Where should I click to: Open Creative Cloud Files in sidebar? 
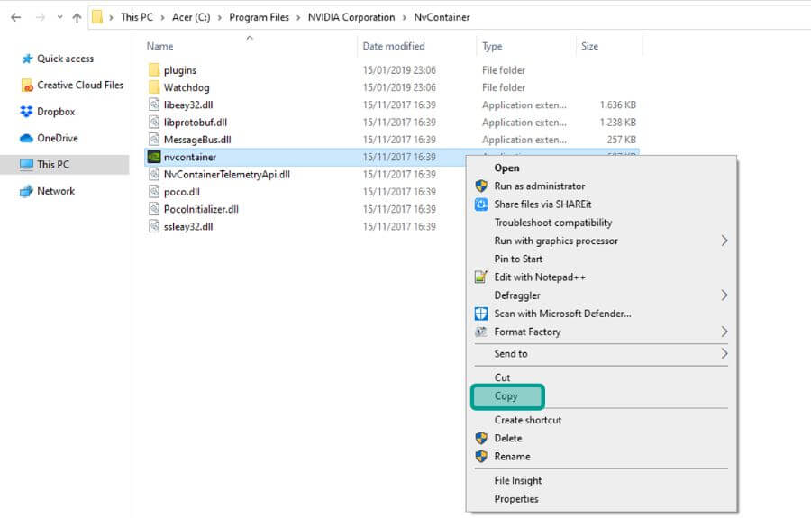pos(80,85)
